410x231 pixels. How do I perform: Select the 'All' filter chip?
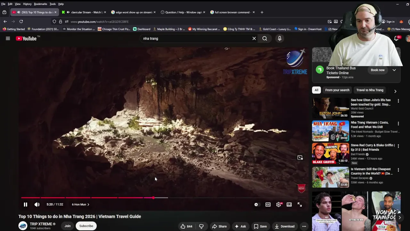pos(316,90)
